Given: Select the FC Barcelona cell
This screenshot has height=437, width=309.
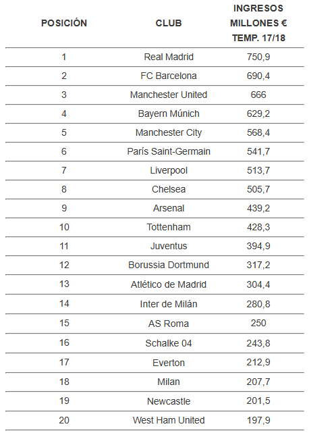Looking at the screenshot, I should point(169,76).
